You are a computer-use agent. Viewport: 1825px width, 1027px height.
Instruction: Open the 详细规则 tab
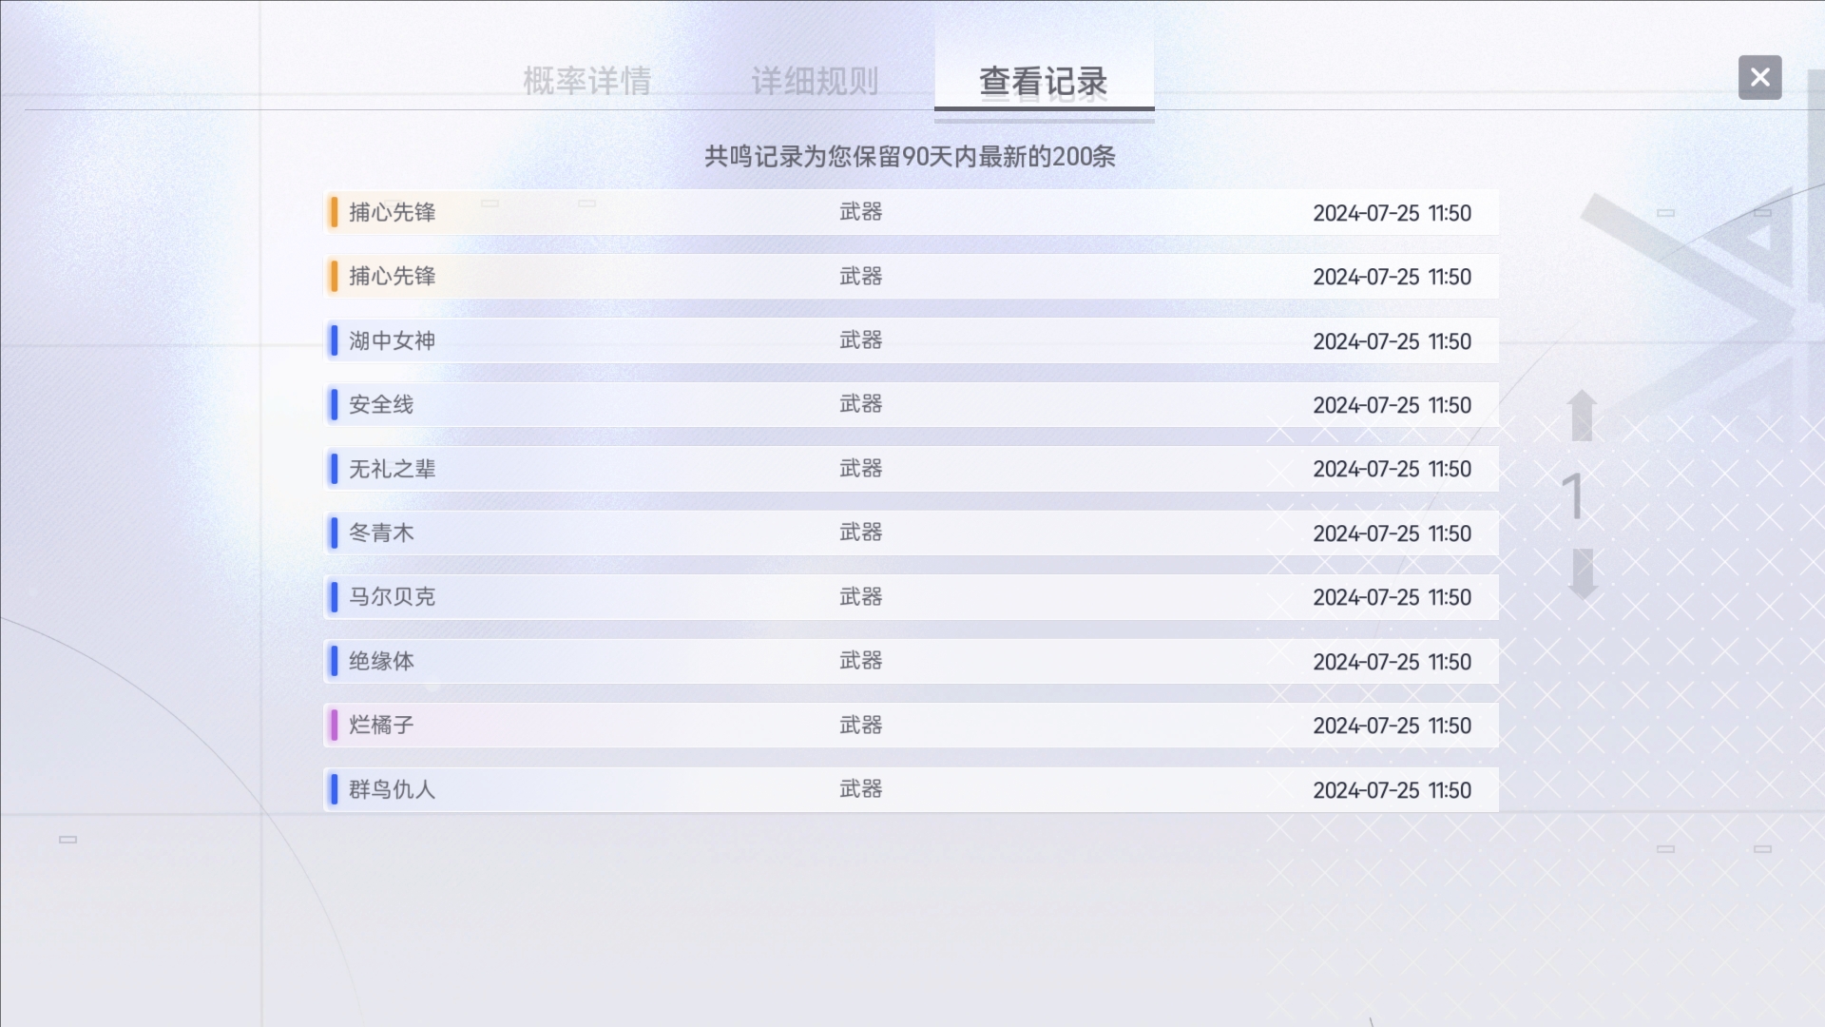(x=815, y=82)
